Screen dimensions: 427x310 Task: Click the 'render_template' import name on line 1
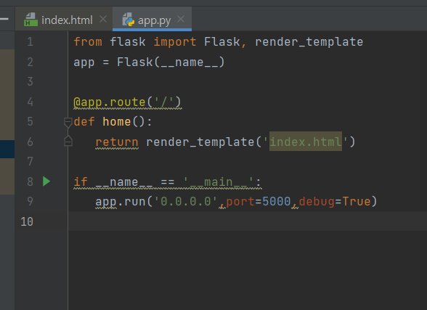tap(309, 42)
